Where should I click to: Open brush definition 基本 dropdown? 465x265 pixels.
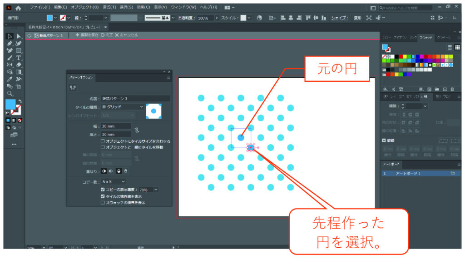point(173,18)
